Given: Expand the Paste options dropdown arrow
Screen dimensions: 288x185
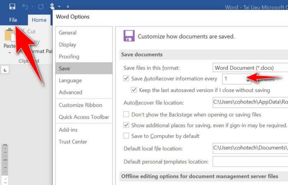Looking at the screenshot, I should tap(10, 53).
